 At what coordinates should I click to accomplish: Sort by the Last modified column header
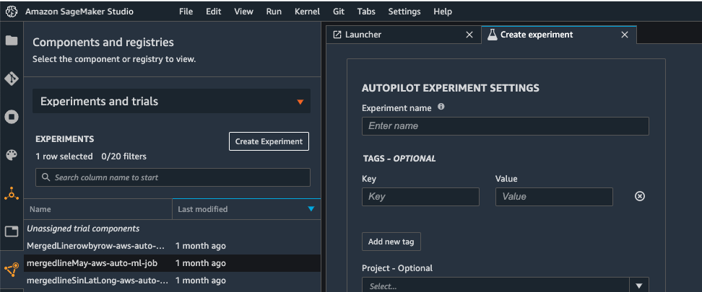tap(247, 209)
